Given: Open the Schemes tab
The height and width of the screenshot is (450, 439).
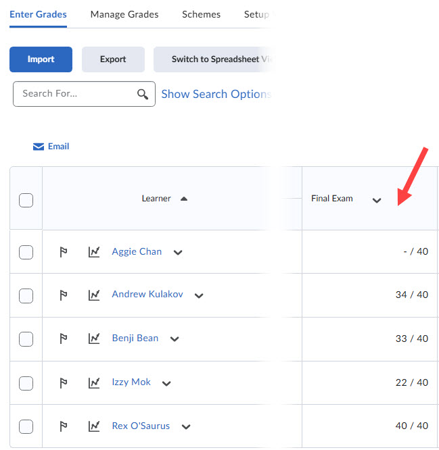Looking at the screenshot, I should point(201,14).
